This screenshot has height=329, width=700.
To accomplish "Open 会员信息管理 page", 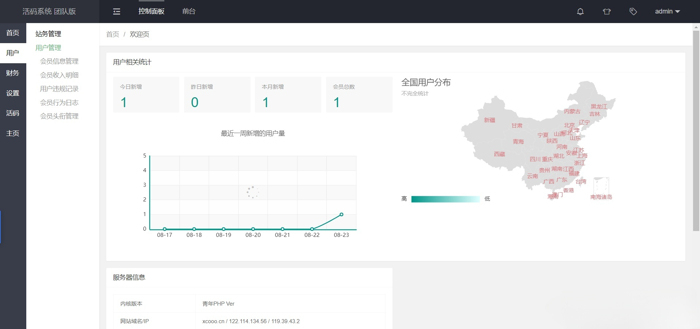I will tap(59, 61).
